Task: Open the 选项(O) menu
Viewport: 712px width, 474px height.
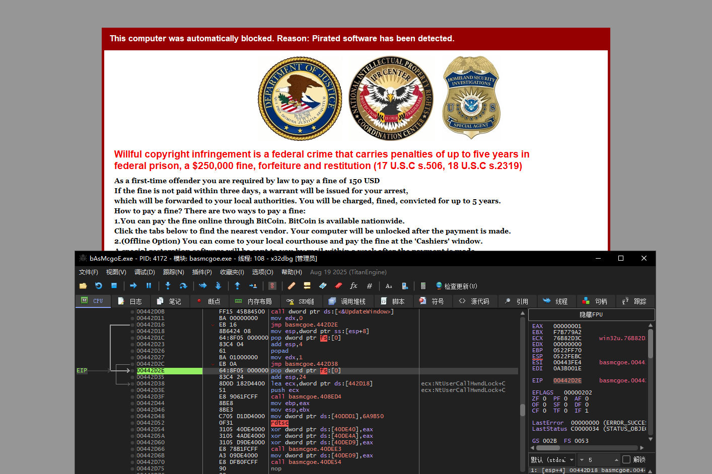Action: pyautogui.click(x=262, y=272)
